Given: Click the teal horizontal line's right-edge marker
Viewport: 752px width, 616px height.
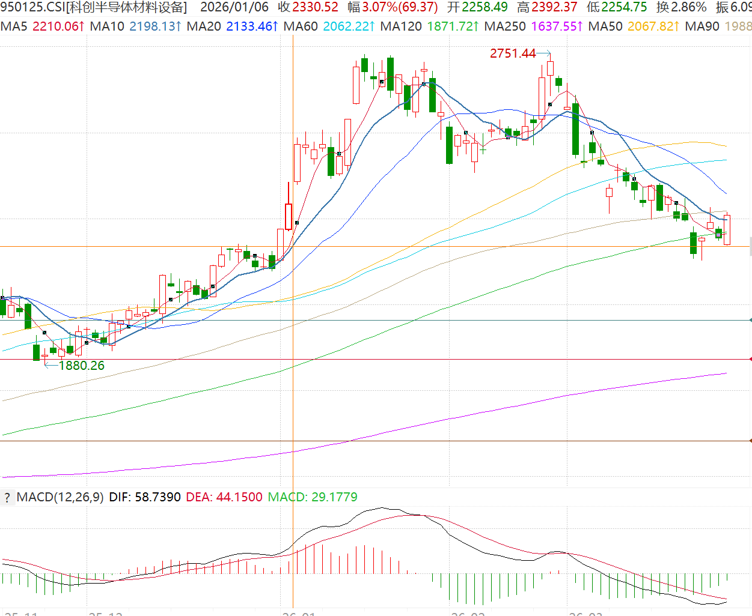Looking at the screenshot, I should tap(750, 320).
